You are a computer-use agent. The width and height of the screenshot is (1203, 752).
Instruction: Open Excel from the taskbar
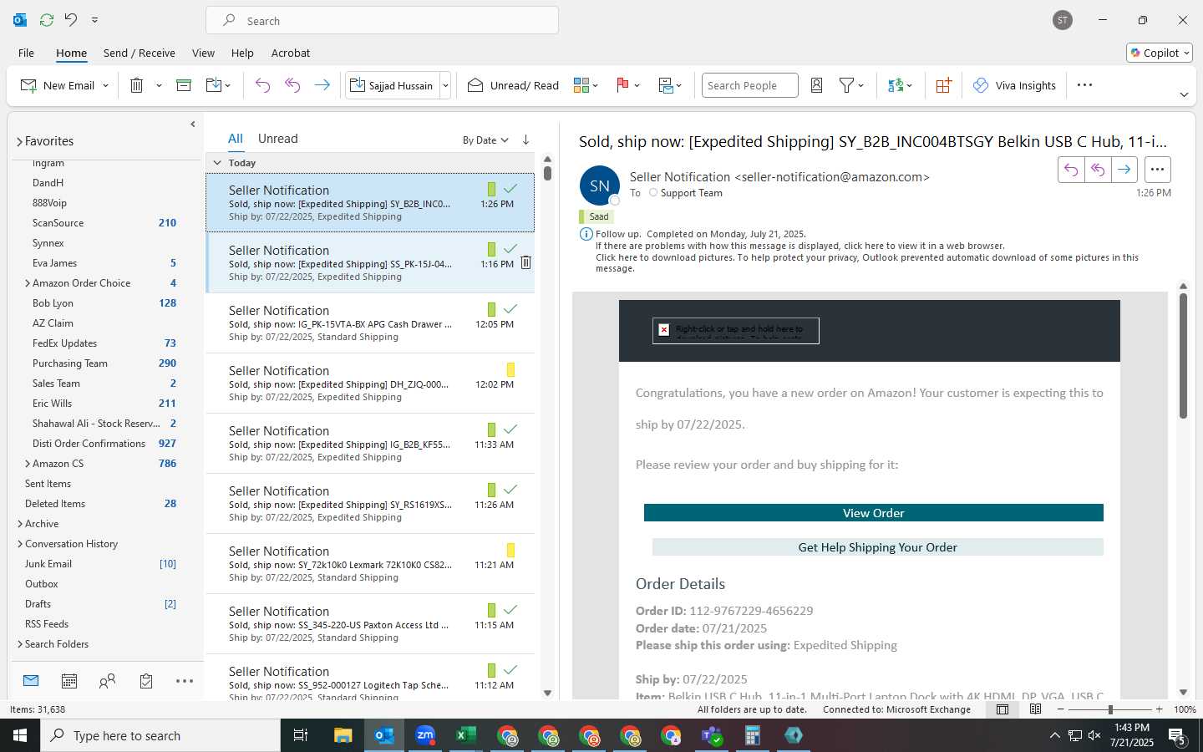click(x=466, y=735)
